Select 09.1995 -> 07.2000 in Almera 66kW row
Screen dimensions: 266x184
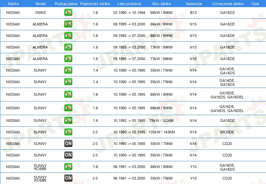[x=129, y=36]
